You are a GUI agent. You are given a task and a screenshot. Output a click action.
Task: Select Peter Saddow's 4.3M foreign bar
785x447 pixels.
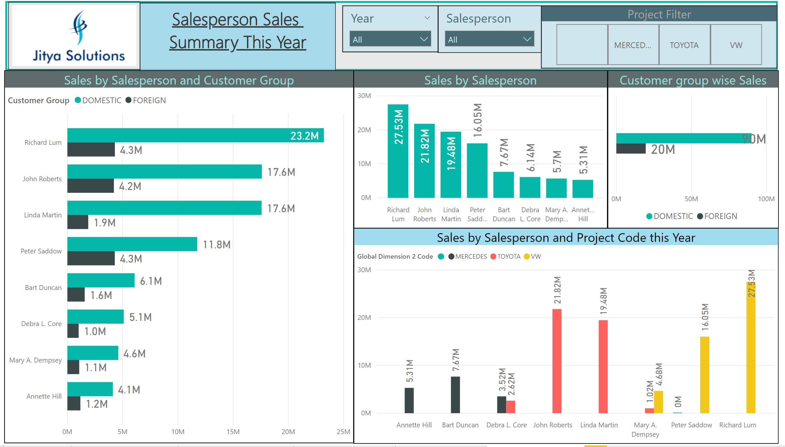pos(91,258)
